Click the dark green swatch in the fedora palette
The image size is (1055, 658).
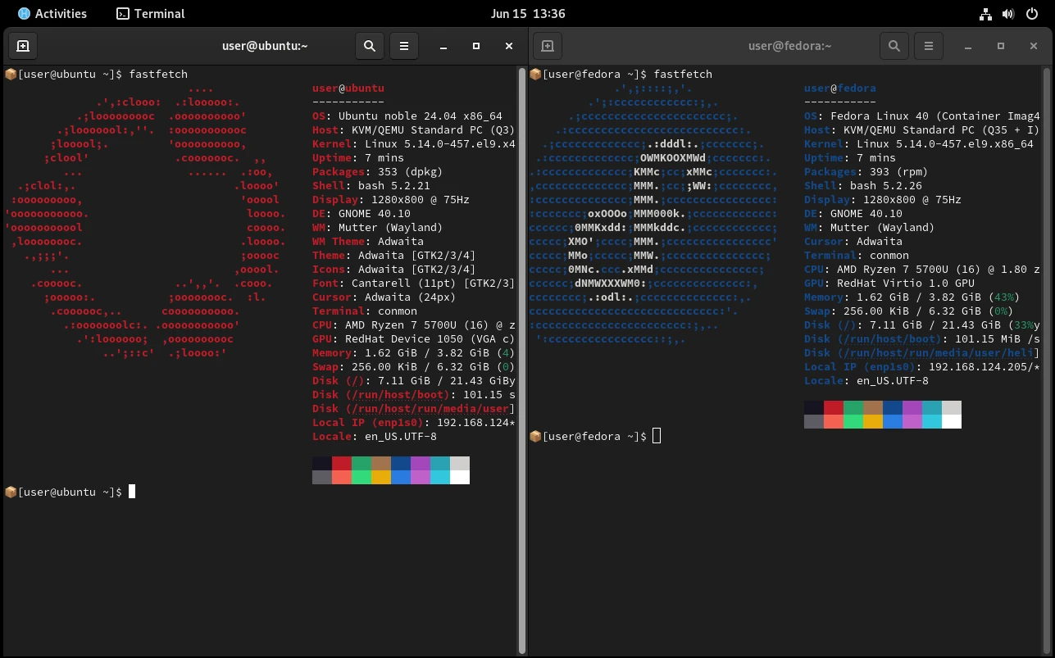853,408
